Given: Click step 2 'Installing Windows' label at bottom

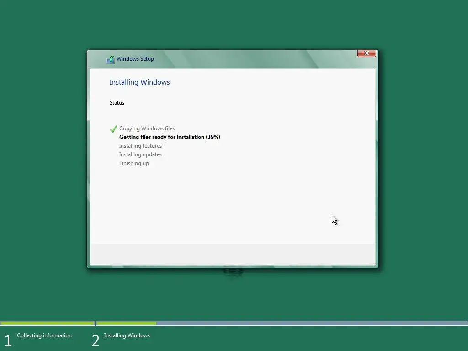Looking at the screenshot, I should coord(127,335).
